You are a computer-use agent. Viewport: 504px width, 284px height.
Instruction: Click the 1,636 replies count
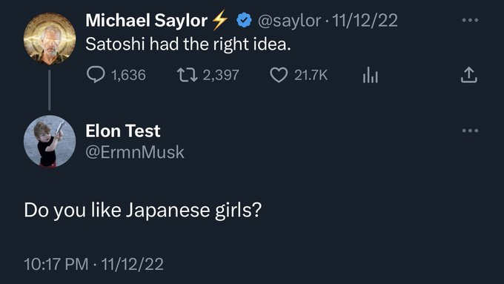tap(128, 75)
